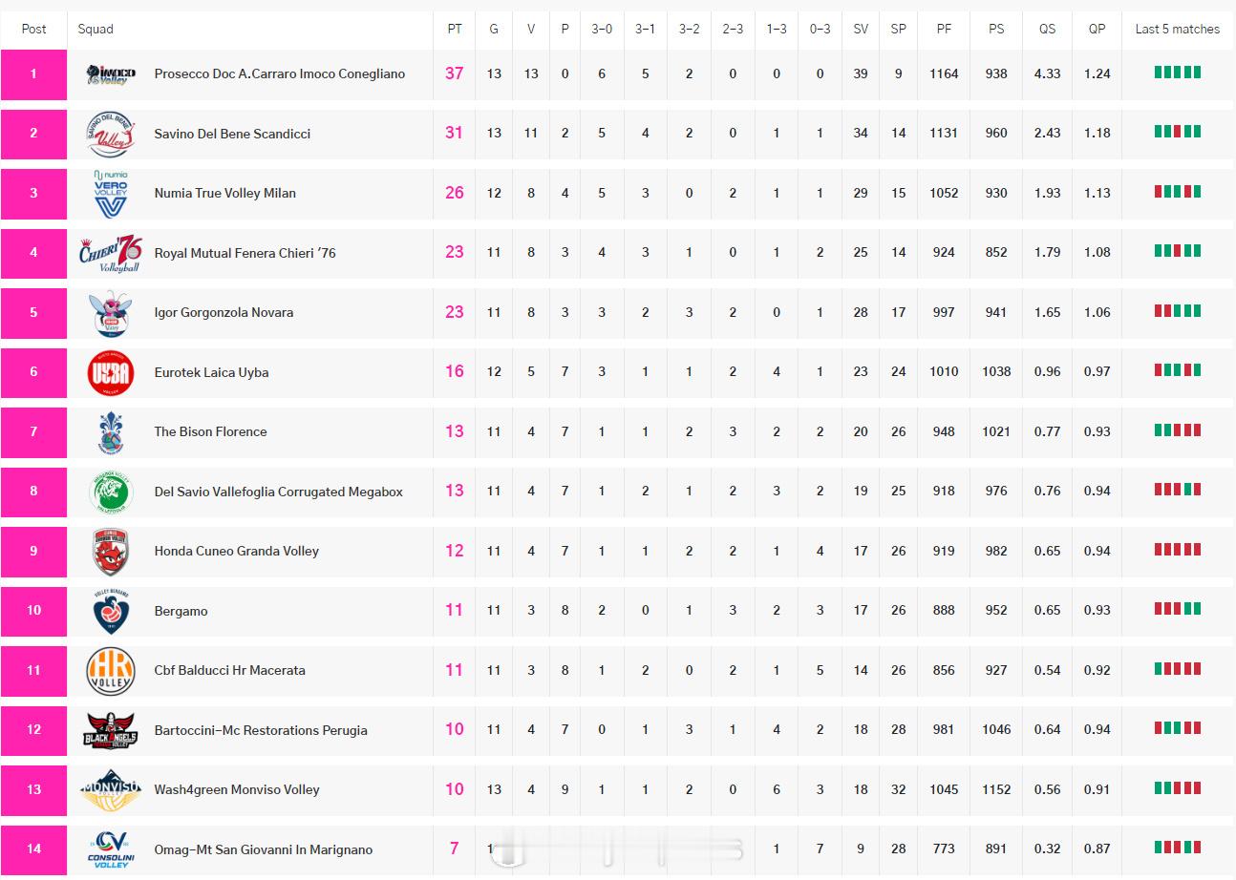View last 5 matches form for Monviso Volley
The image size is (1236, 880).
[x=1178, y=788]
